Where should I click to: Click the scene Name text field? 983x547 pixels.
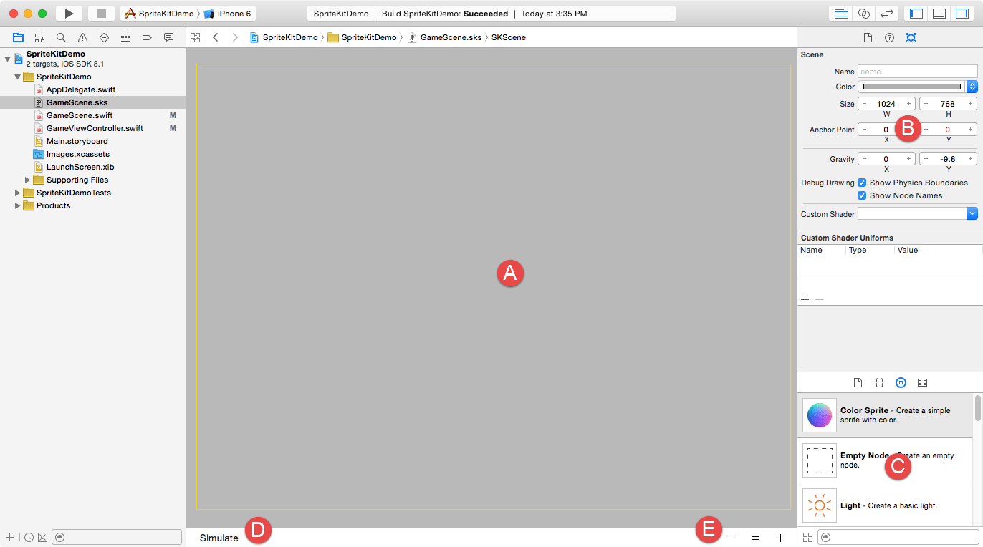click(x=917, y=72)
